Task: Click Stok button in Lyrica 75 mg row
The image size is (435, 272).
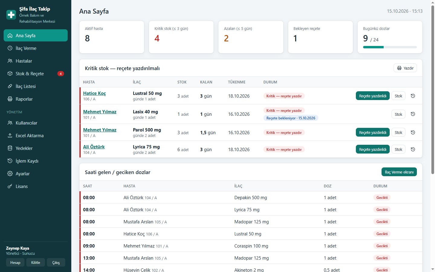Action: [398, 149]
